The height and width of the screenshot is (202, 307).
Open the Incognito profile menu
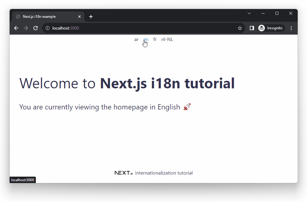coord(271,28)
